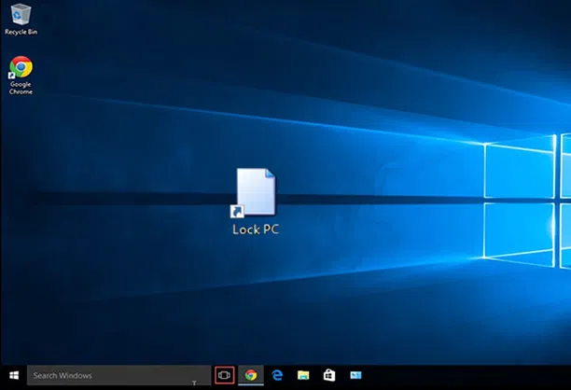Image resolution: width=571 pixels, height=390 pixels.
Task: Open the Windows Start menu
Action: [x=14, y=375]
